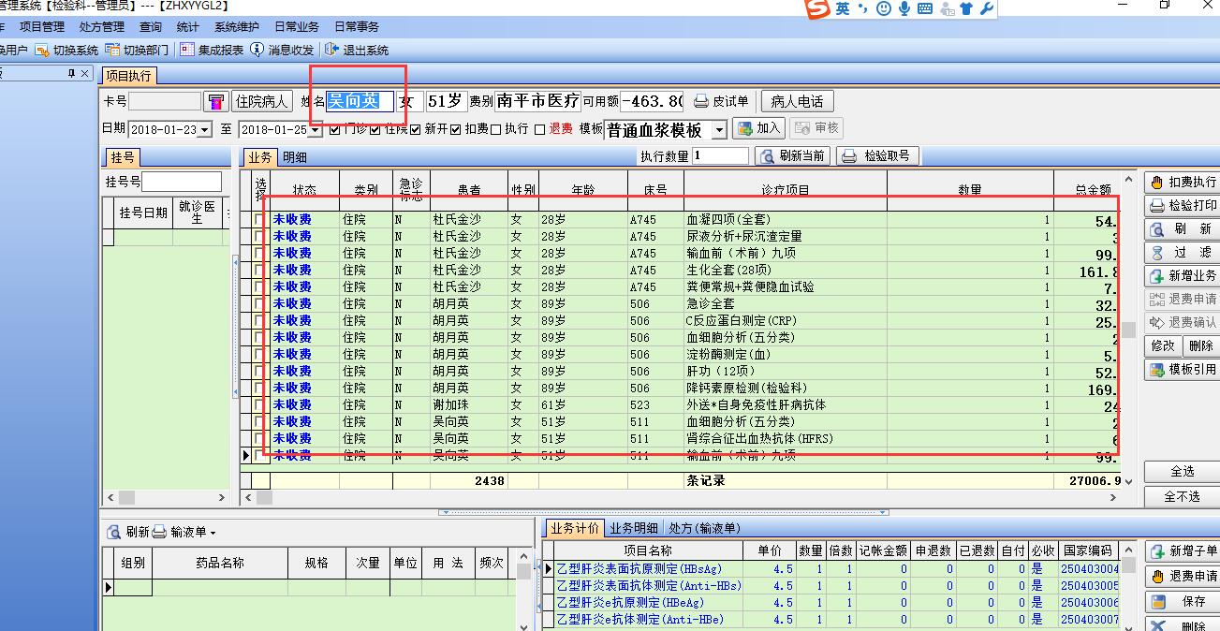Click the 挂号号 input field

pyautogui.click(x=182, y=182)
